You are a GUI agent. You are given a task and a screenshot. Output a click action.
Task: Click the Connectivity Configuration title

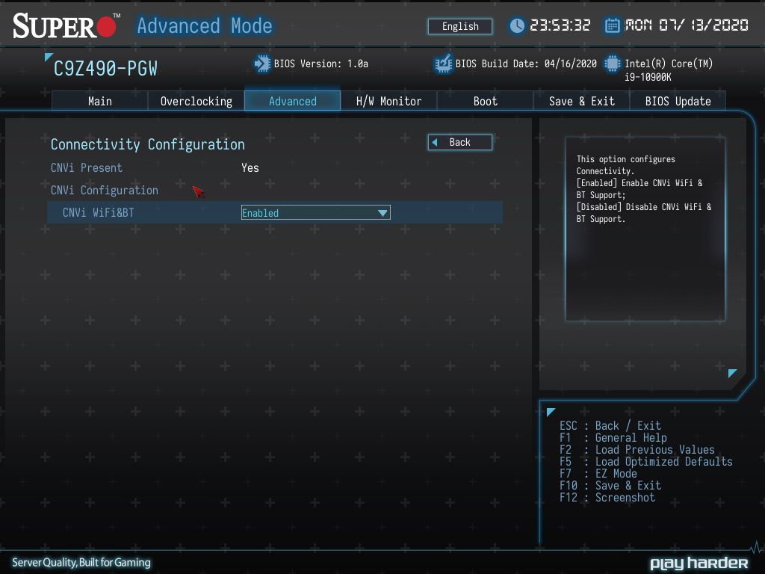148,144
